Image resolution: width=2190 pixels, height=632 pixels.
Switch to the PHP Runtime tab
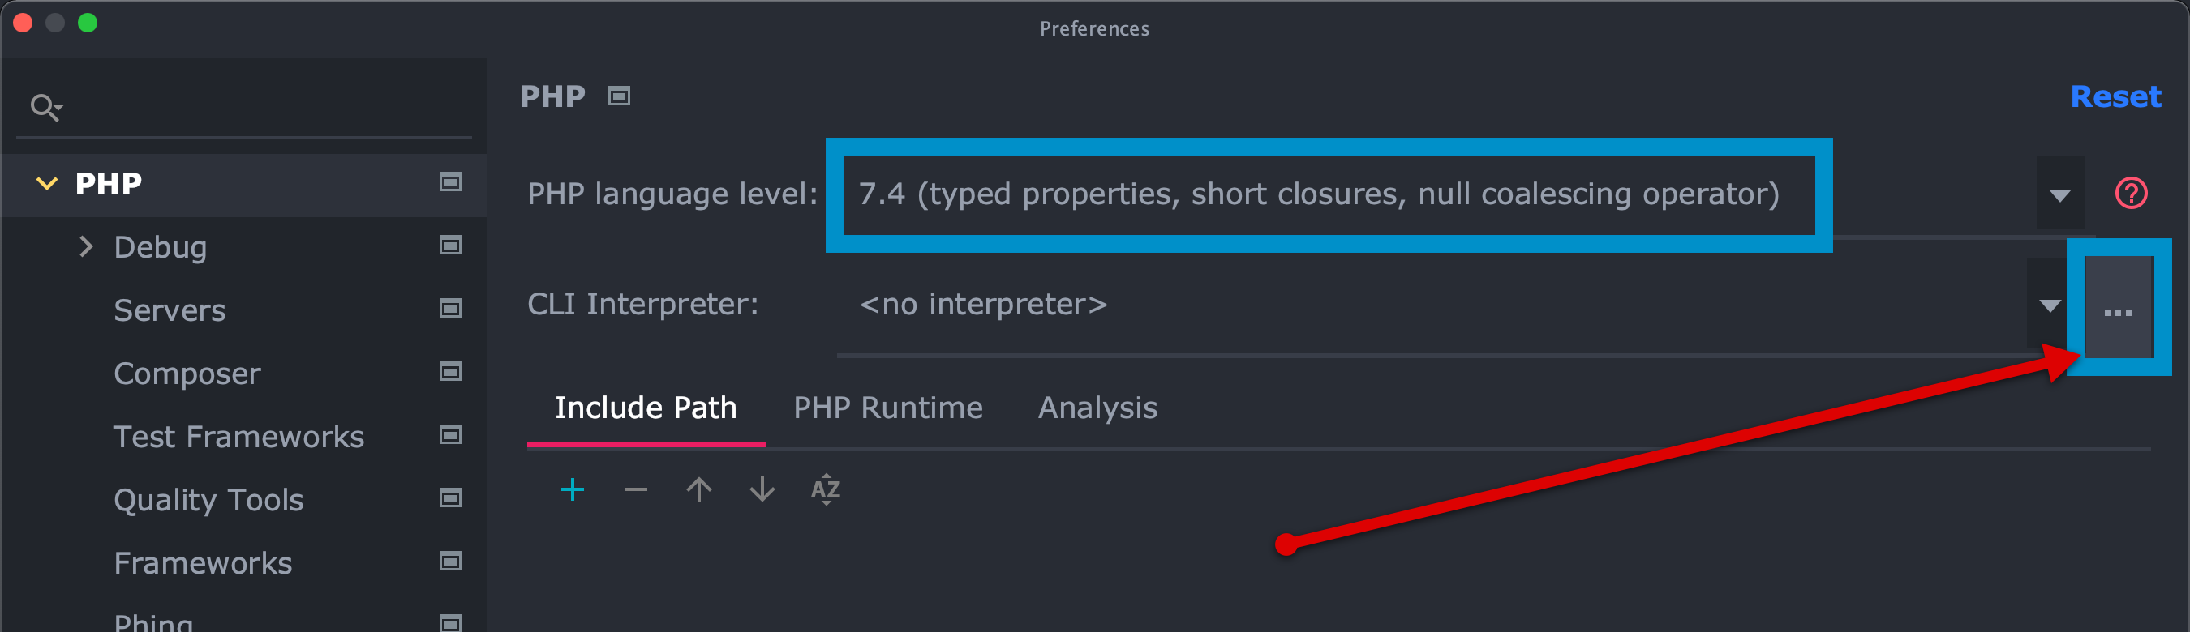887,408
